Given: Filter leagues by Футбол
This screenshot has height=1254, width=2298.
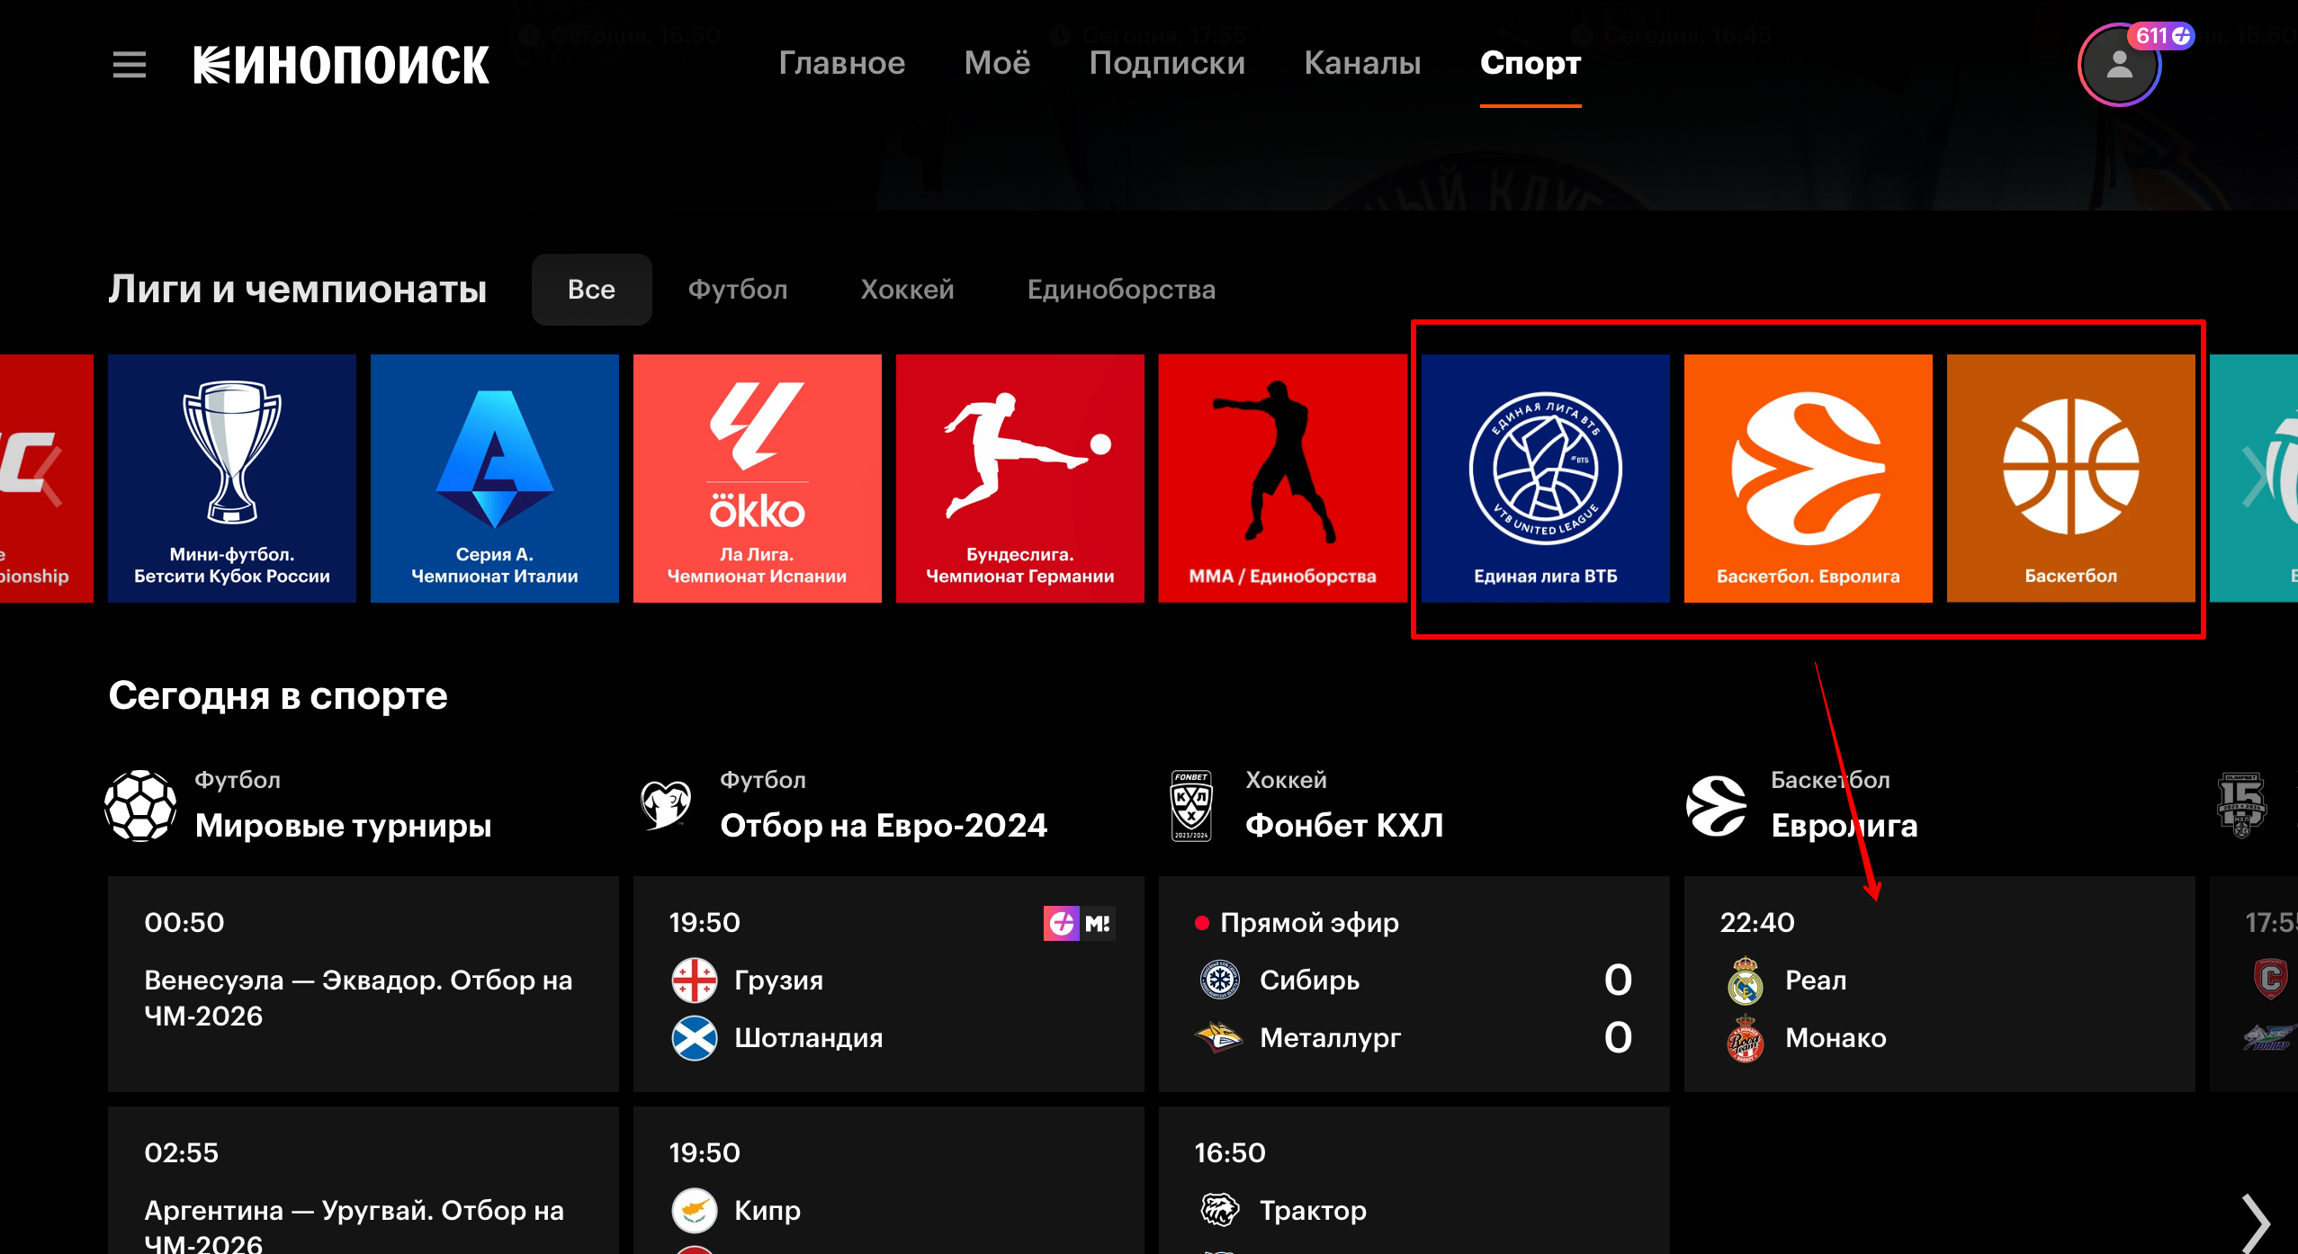Looking at the screenshot, I should tap(738, 290).
